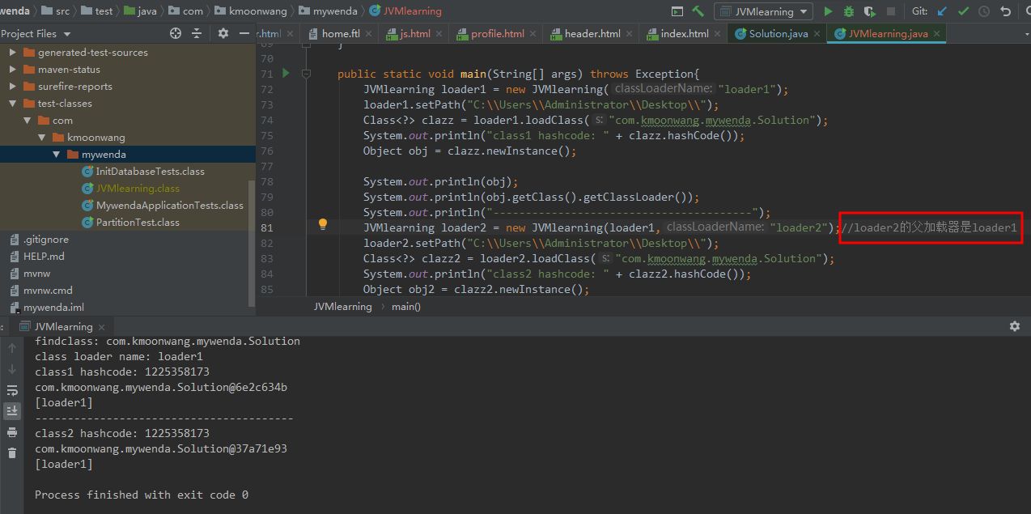
Task: Select the JVMlearning run tab
Action: coord(62,327)
